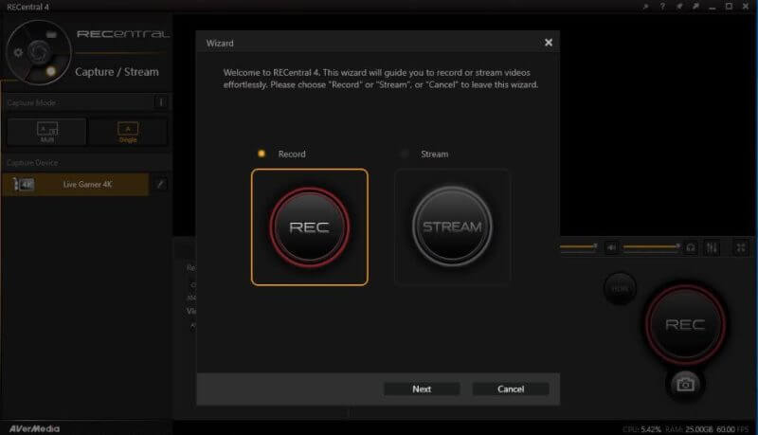The width and height of the screenshot is (758, 435).
Task: Toggle the HDR button beside REC
Action: point(621,288)
